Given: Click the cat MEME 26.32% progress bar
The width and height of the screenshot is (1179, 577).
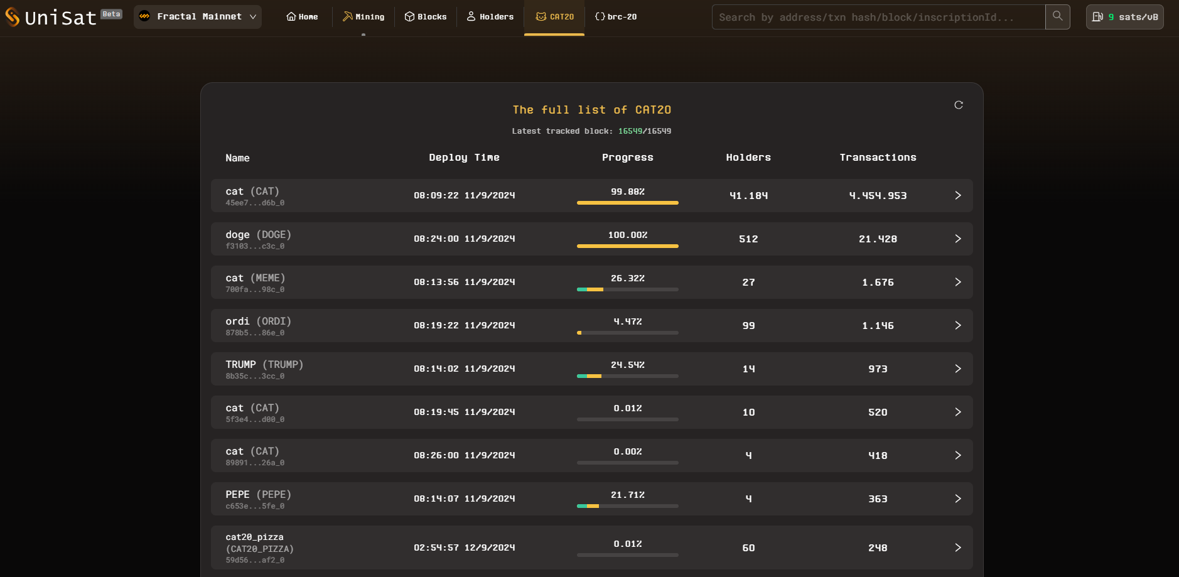Looking at the screenshot, I should (x=628, y=289).
